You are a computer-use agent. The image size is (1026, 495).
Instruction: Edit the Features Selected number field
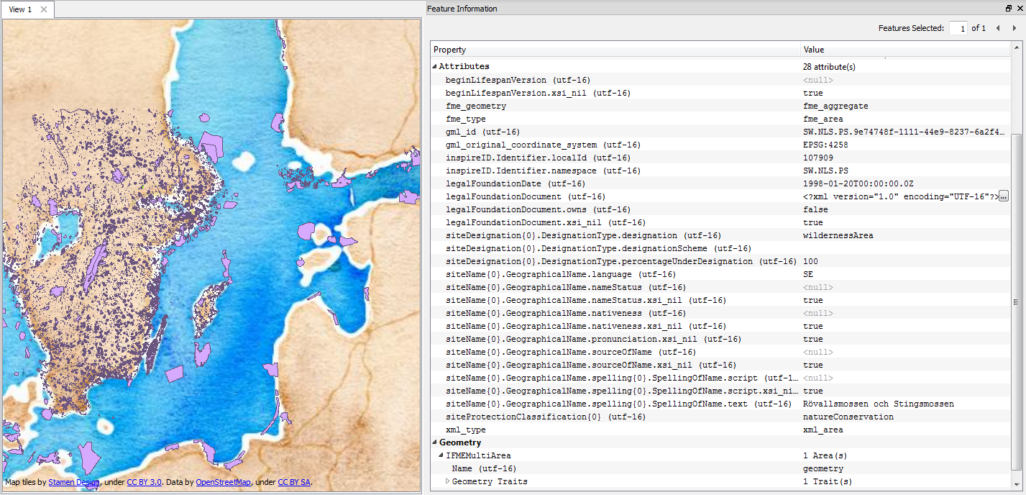958,28
